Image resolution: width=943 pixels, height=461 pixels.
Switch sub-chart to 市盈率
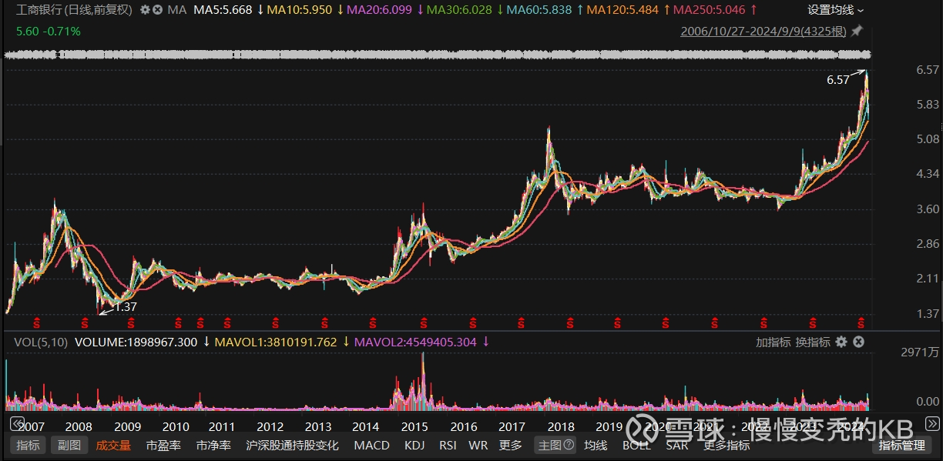tap(163, 445)
